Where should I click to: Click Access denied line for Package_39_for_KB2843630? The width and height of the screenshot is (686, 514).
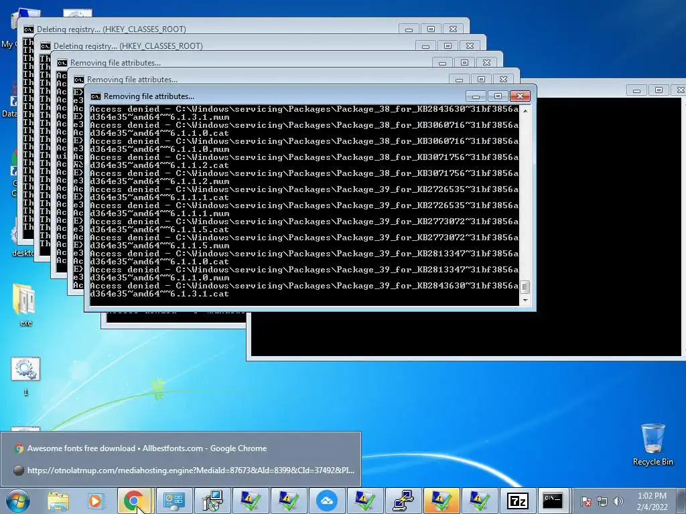[x=304, y=285]
